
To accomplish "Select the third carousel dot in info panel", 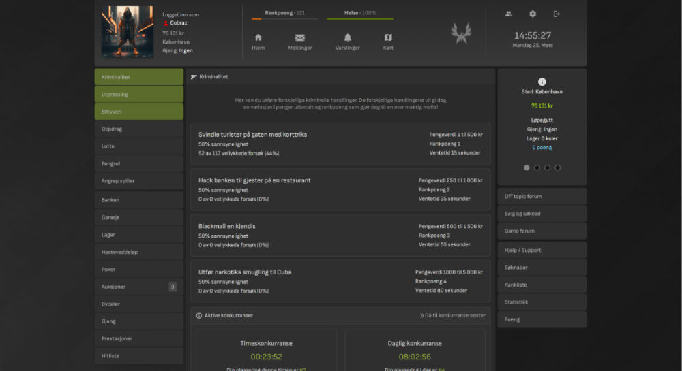I will pyautogui.click(x=547, y=167).
